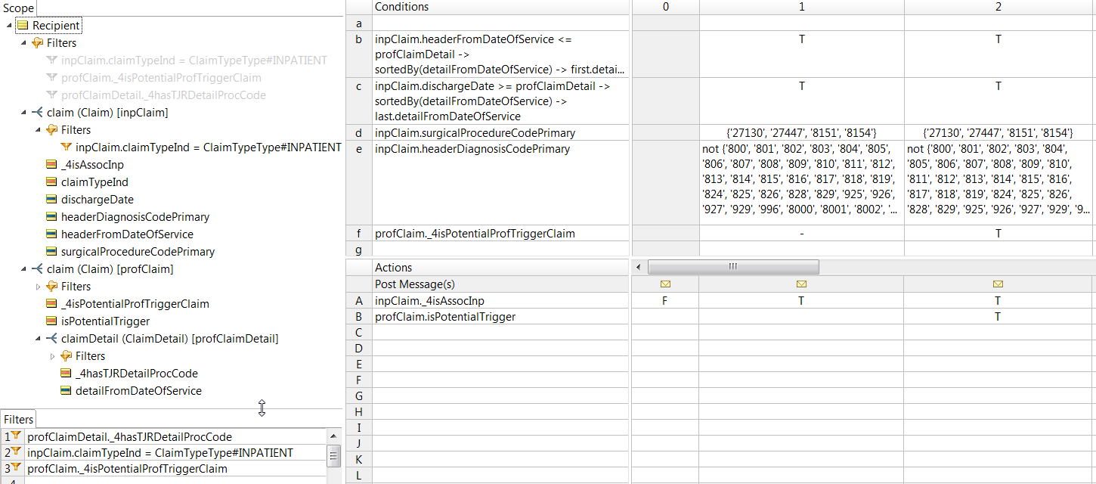Click the Post Message(s) row header
The width and height of the screenshot is (1096, 484).
pos(500,284)
